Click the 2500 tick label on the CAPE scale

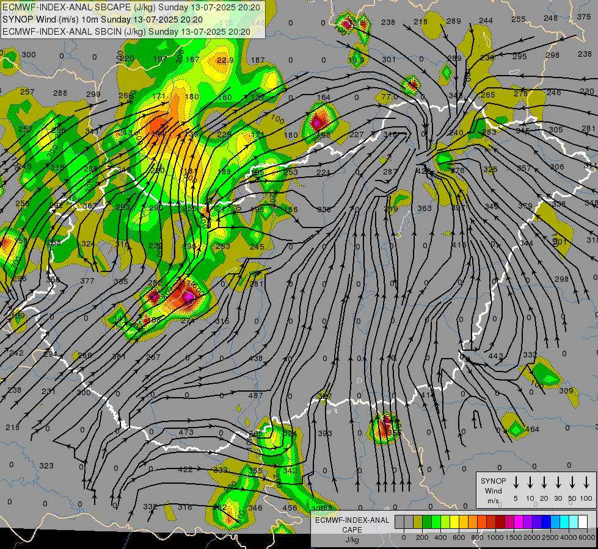550,537
